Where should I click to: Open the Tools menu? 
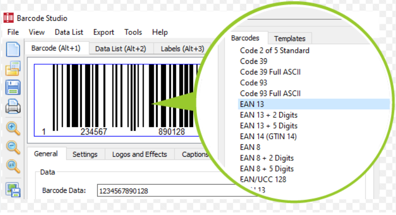coord(133,32)
